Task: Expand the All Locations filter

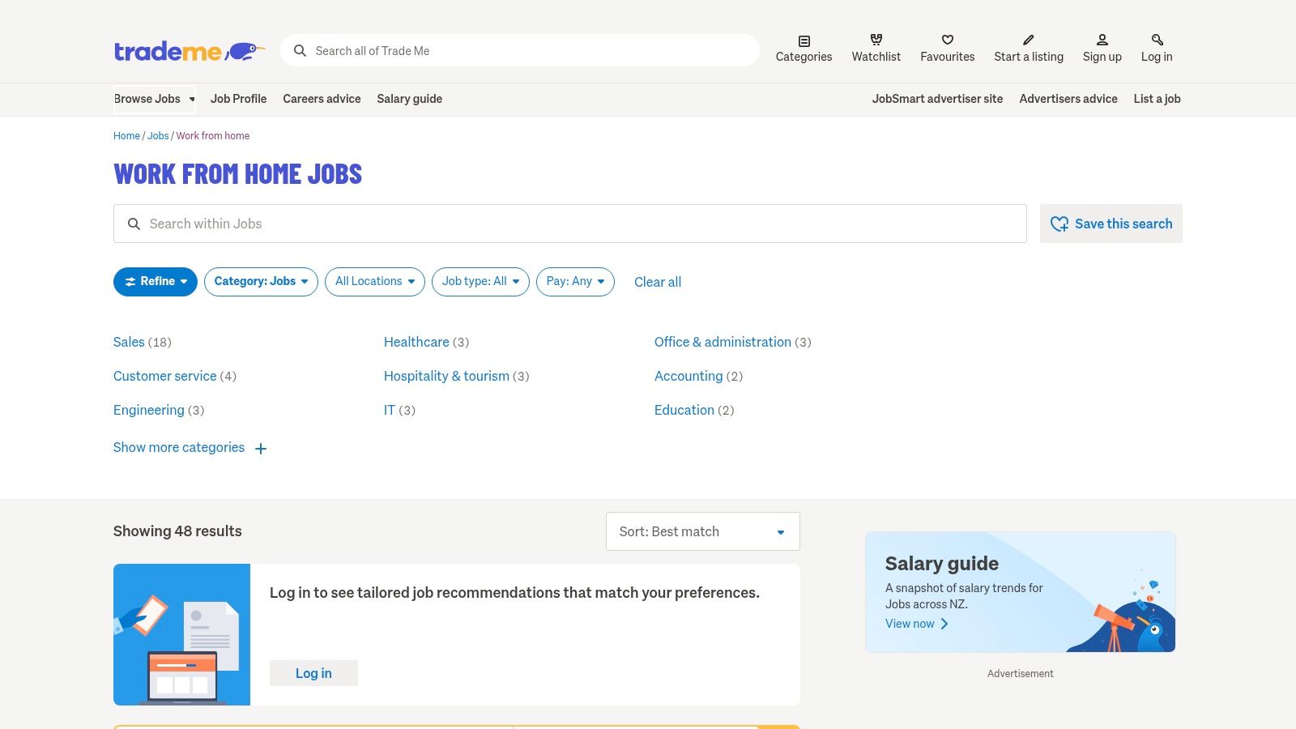Action: 374,282
